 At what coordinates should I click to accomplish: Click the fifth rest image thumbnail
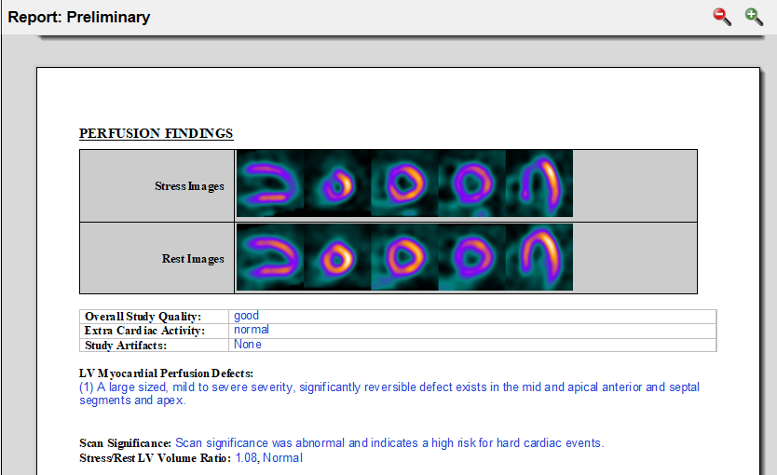(539, 258)
